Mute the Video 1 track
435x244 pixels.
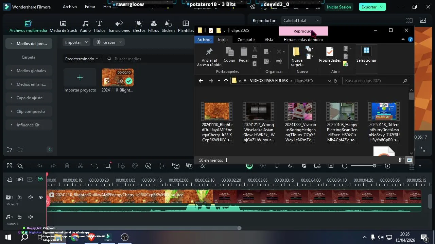click(x=30, y=197)
